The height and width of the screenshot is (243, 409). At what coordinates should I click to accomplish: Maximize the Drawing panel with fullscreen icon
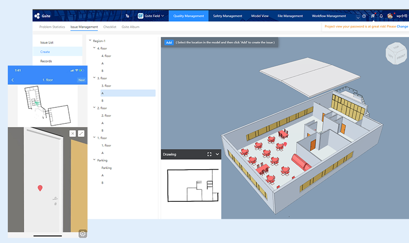[x=210, y=155]
